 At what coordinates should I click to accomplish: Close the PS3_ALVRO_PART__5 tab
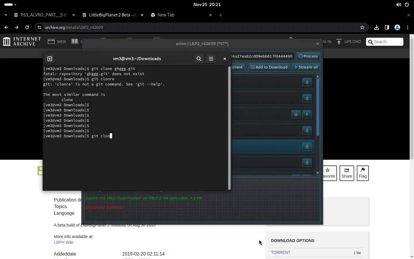tap(74, 15)
